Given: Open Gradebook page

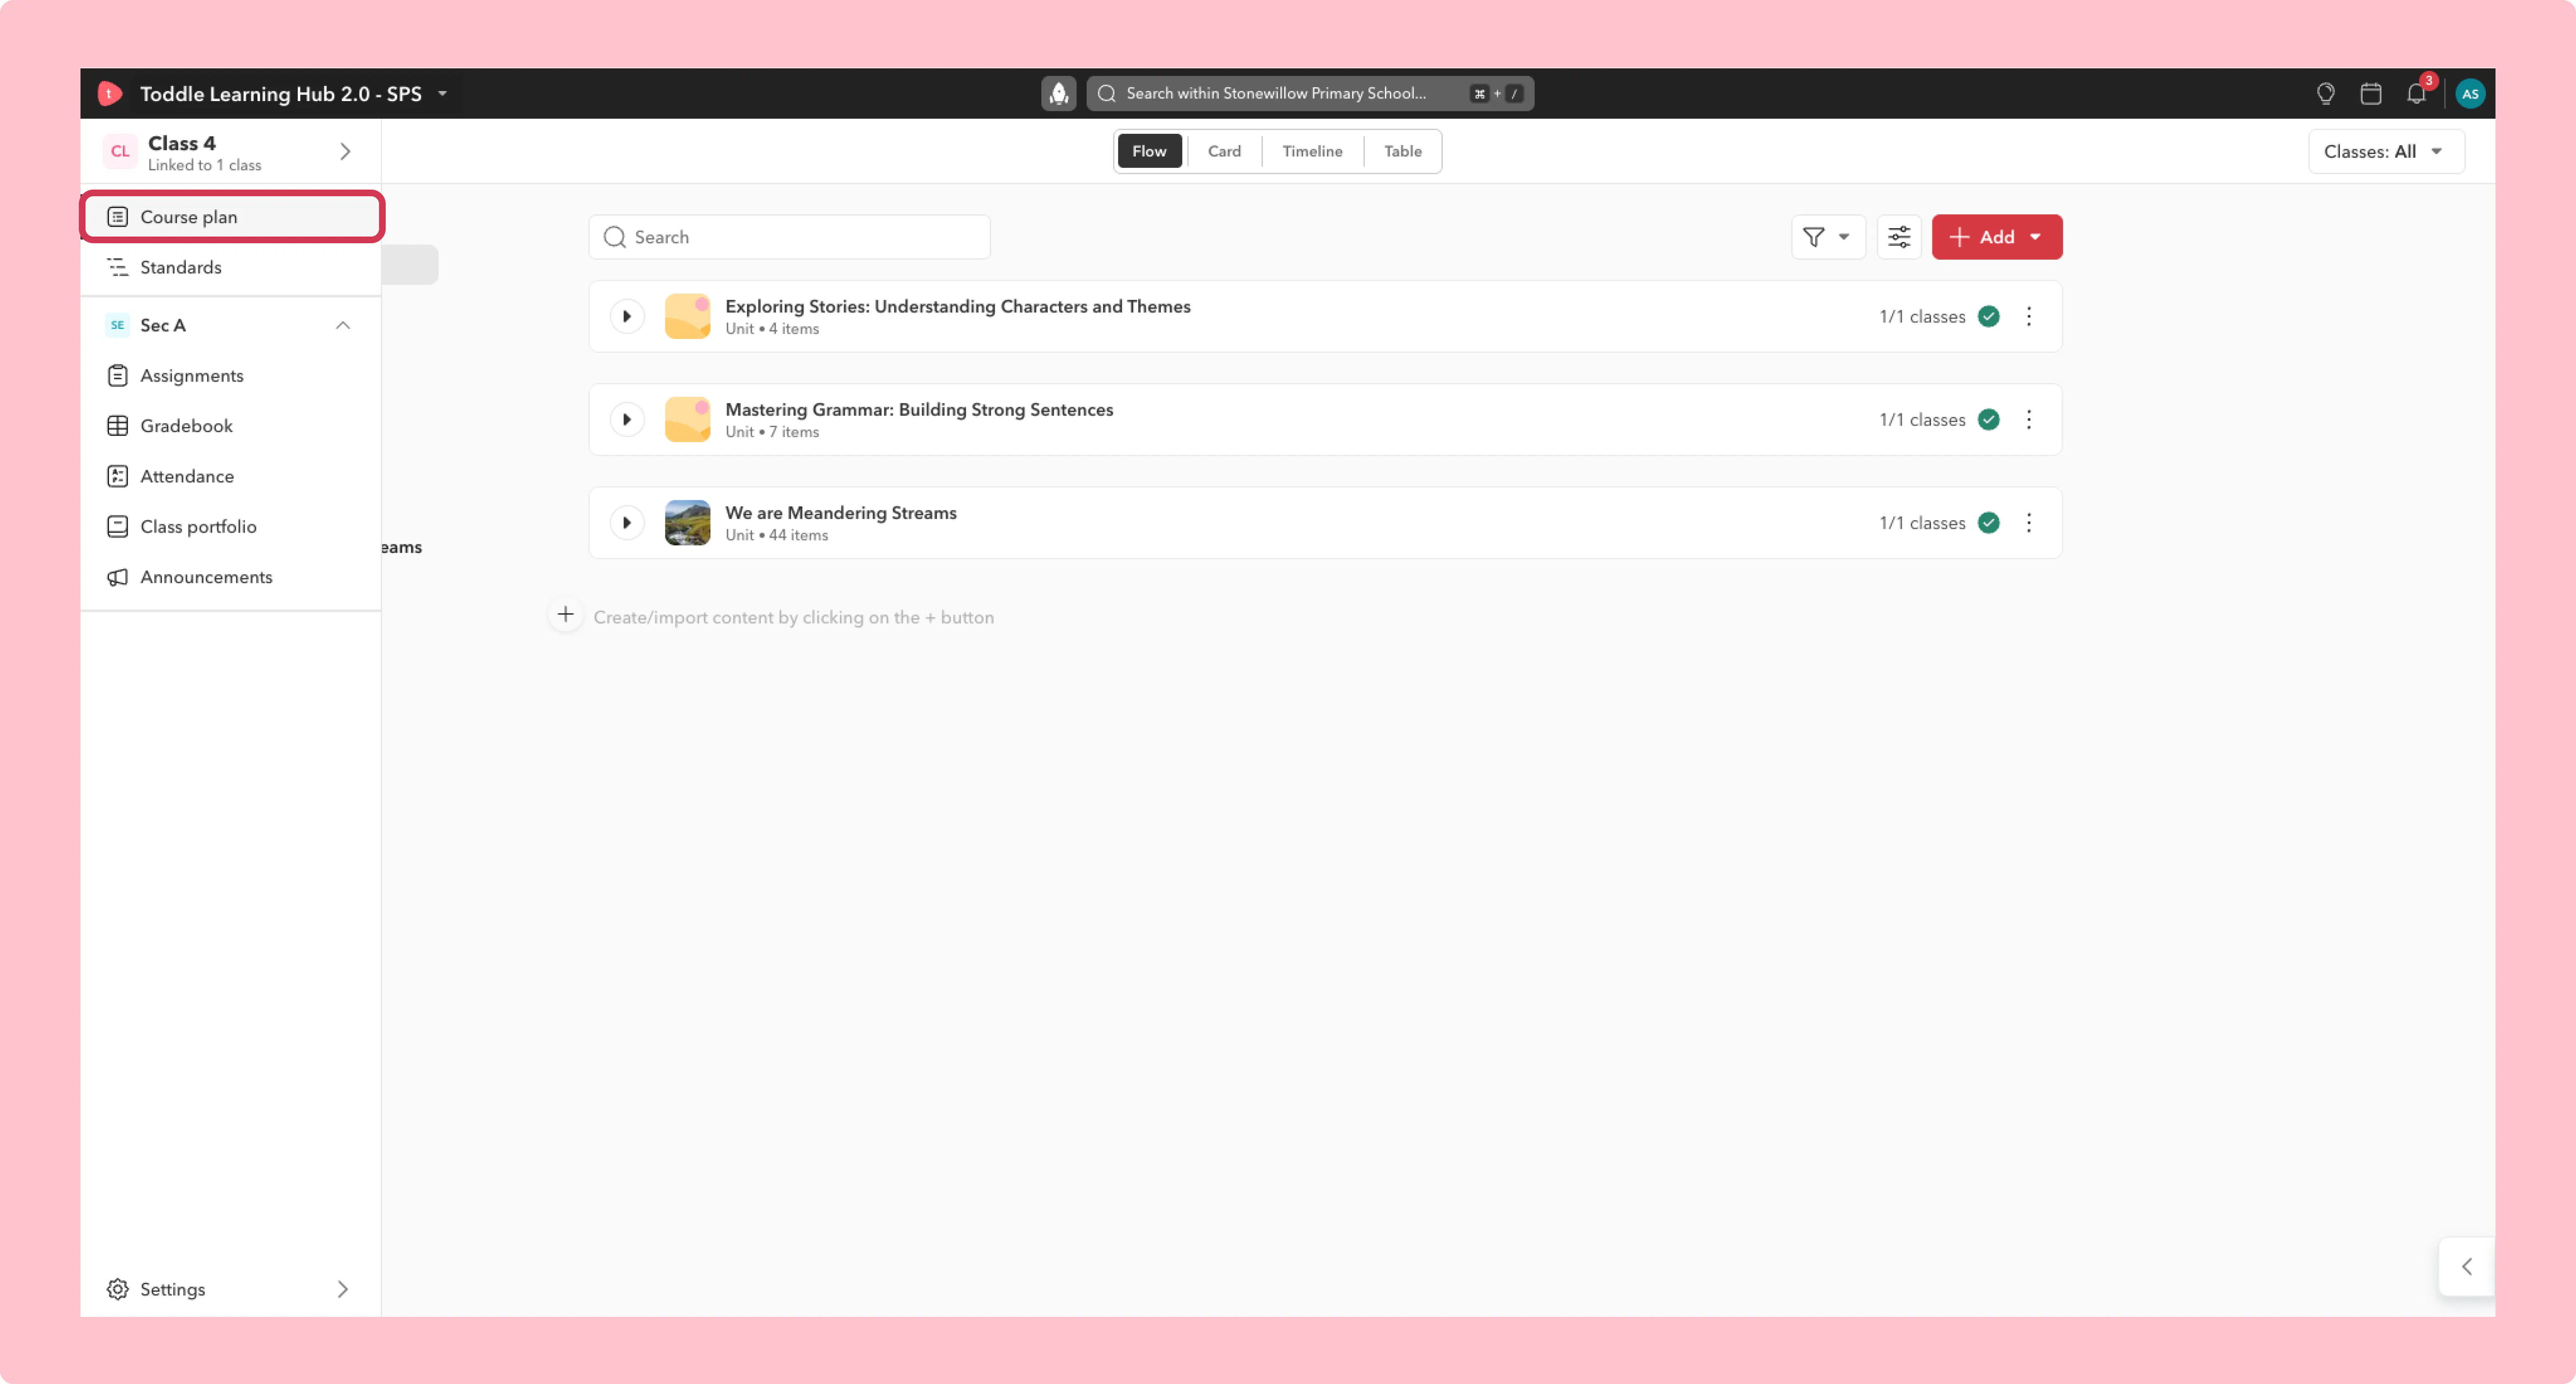Looking at the screenshot, I should point(232,426).
